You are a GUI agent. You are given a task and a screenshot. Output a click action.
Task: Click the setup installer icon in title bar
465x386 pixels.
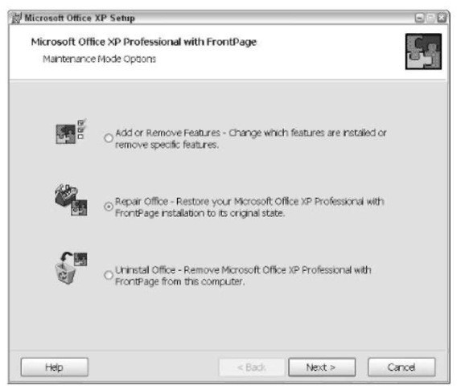[x=17, y=18]
